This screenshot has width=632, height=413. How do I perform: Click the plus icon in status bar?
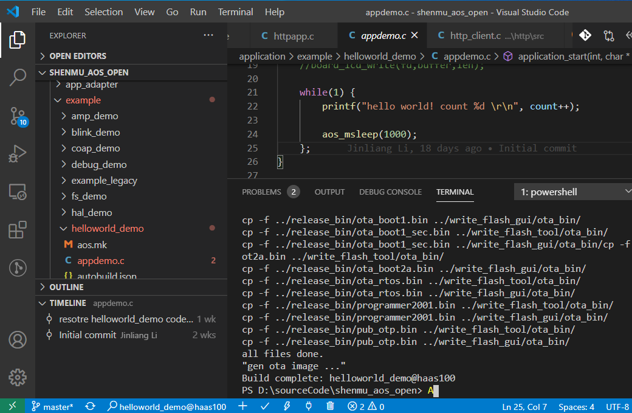click(x=242, y=406)
